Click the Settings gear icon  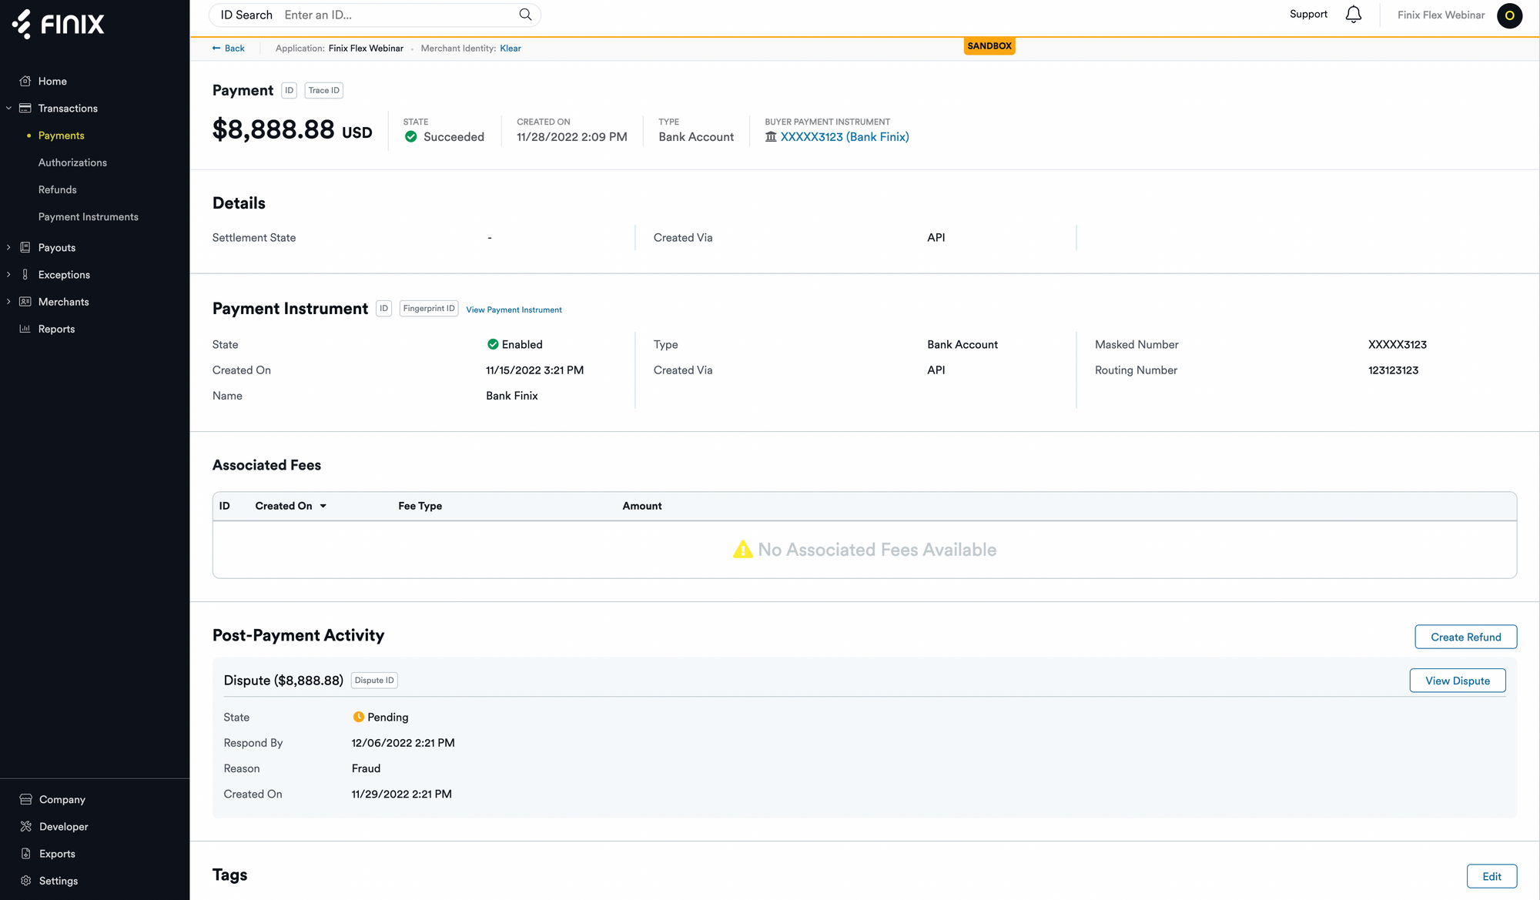coord(25,881)
